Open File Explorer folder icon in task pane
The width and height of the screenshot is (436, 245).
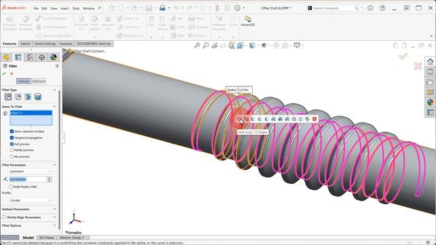click(x=430, y=82)
